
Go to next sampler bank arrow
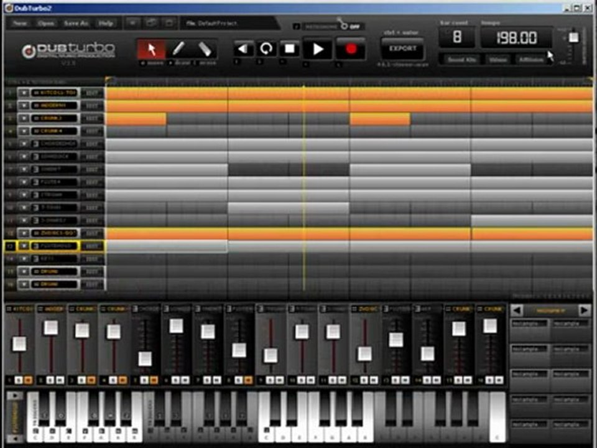584,310
